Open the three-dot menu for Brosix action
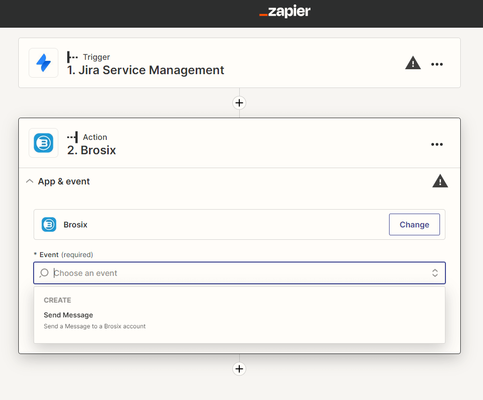 [437, 144]
